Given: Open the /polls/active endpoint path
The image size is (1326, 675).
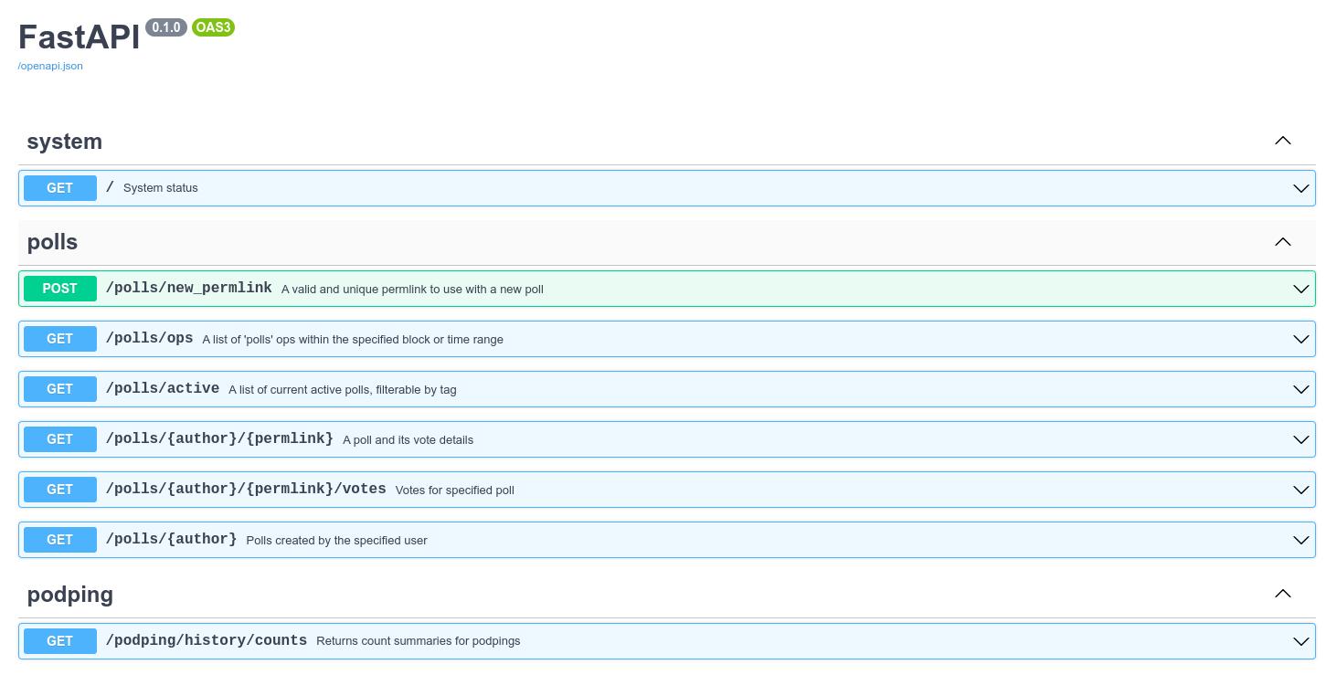Looking at the screenshot, I should pyautogui.click(x=163, y=388).
